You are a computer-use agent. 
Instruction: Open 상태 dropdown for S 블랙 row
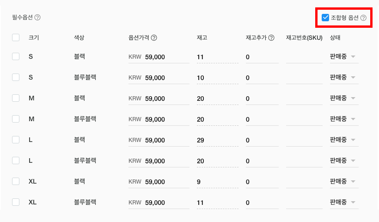[x=344, y=57]
